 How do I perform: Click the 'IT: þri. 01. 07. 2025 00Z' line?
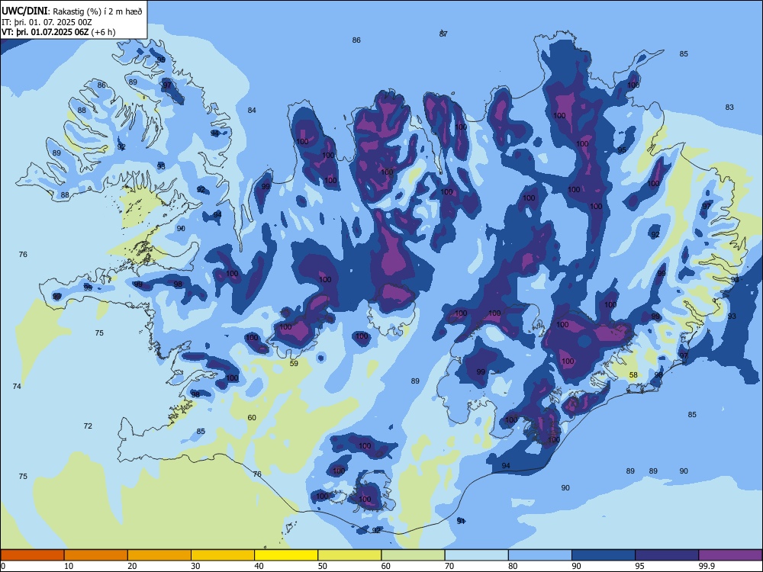(x=47, y=22)
